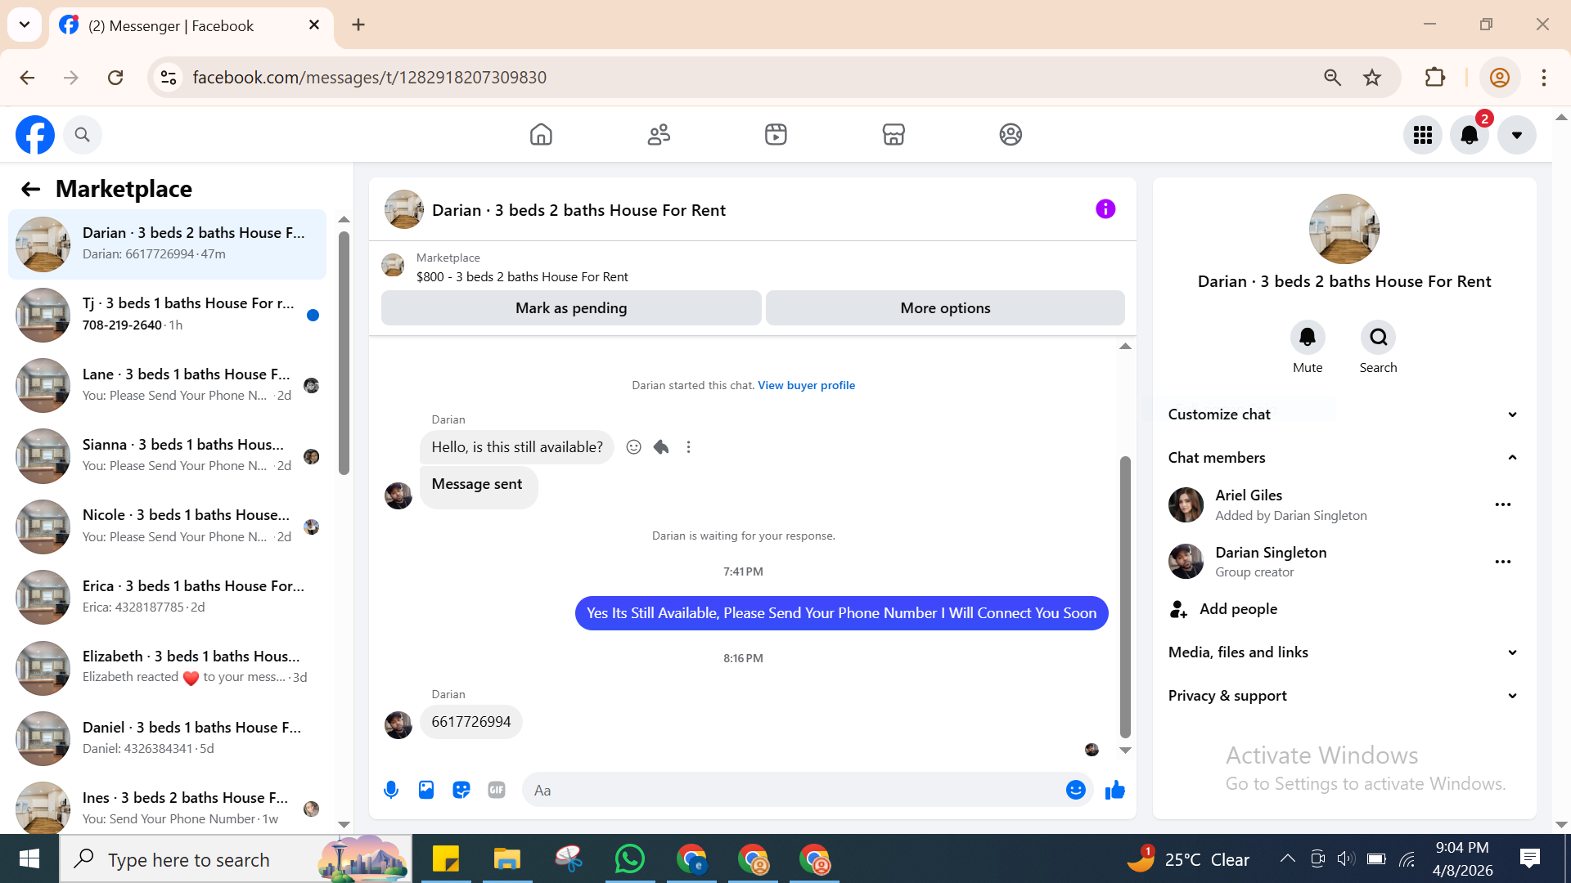1571x883 pixels.
Task: React to the 'Hello, is this still available?' message
Action: [x=633, y=447]
